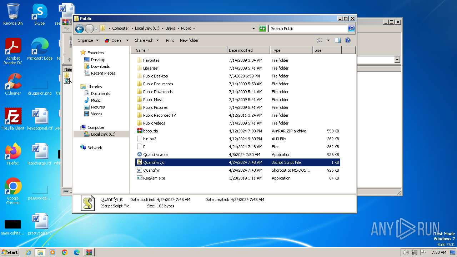Select Libraries in navigation pane
Viewport: 457px width, 257px height.
(x=95, y=87)
